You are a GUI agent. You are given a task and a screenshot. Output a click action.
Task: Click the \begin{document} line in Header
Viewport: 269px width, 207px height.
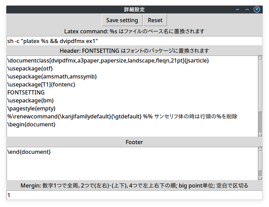[31, 124]
